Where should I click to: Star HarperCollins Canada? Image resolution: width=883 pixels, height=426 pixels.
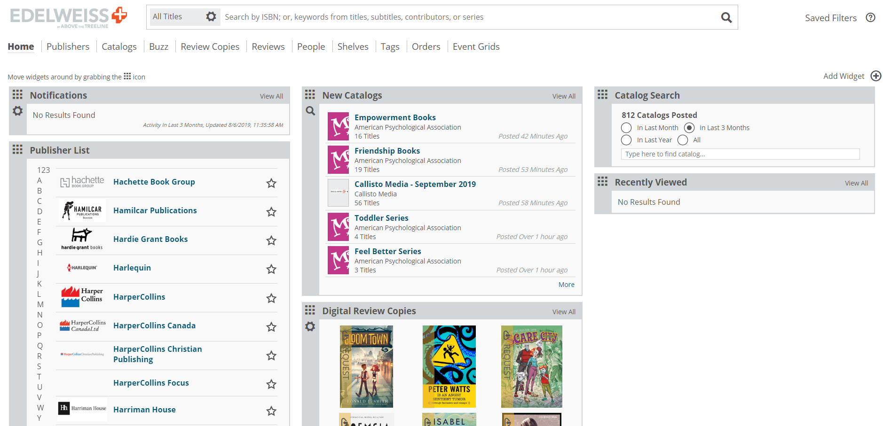pyautogui.click(x=271, y=327)
